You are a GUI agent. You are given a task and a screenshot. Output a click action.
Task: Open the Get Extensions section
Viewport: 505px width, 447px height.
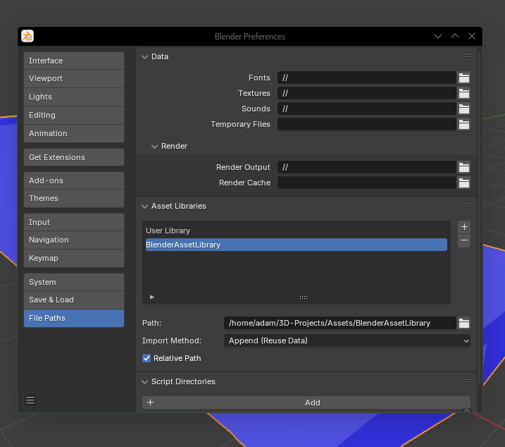74,157
